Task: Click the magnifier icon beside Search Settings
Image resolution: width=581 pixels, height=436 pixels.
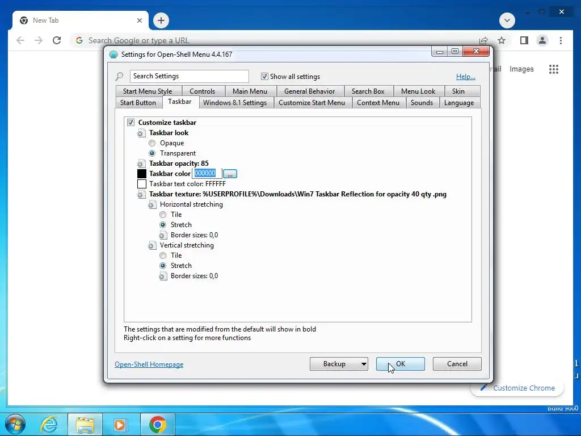Action: [x=119, y=77]
